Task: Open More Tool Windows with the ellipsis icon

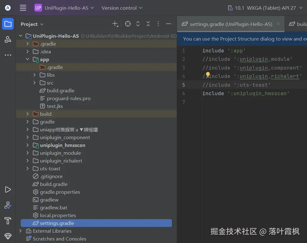Action: 8,55
